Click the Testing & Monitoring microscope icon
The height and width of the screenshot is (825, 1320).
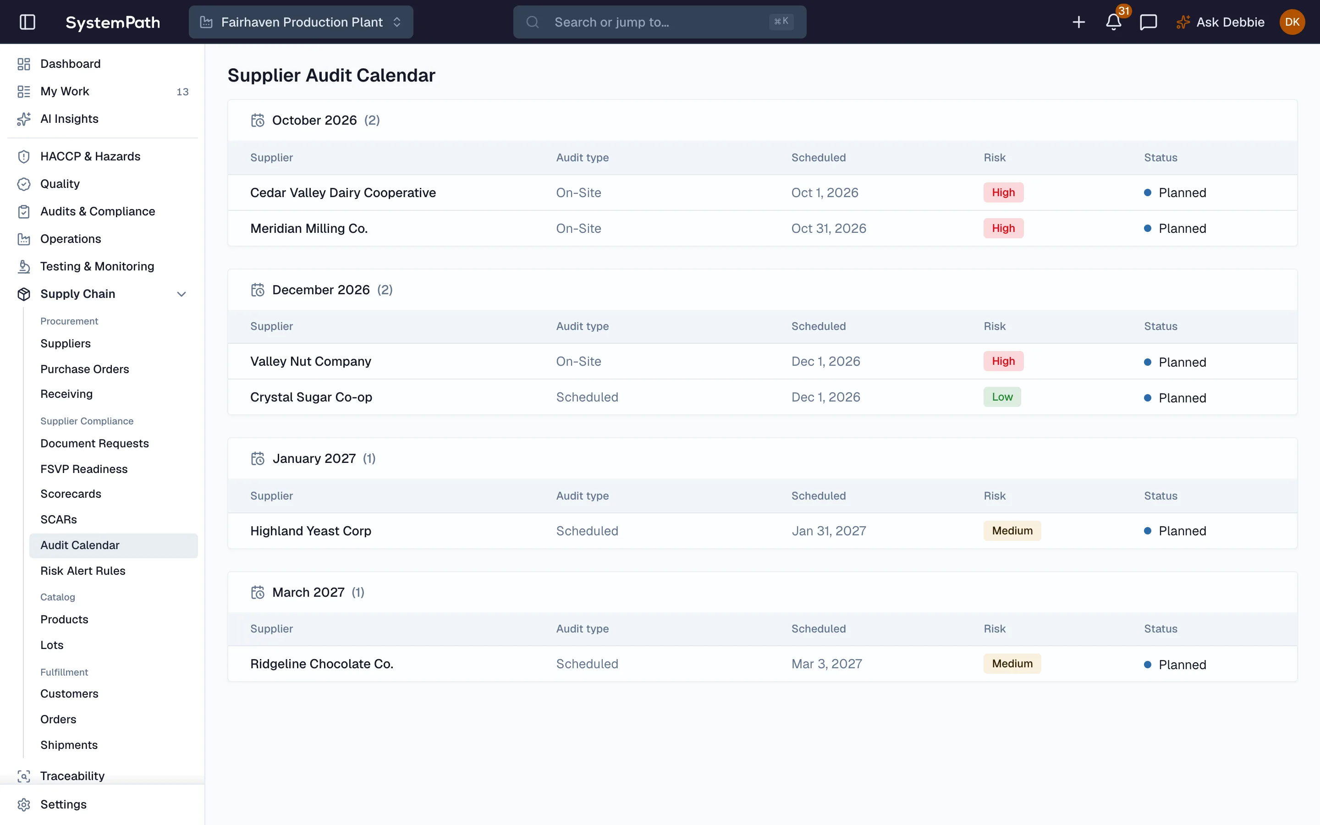(23, 266)
